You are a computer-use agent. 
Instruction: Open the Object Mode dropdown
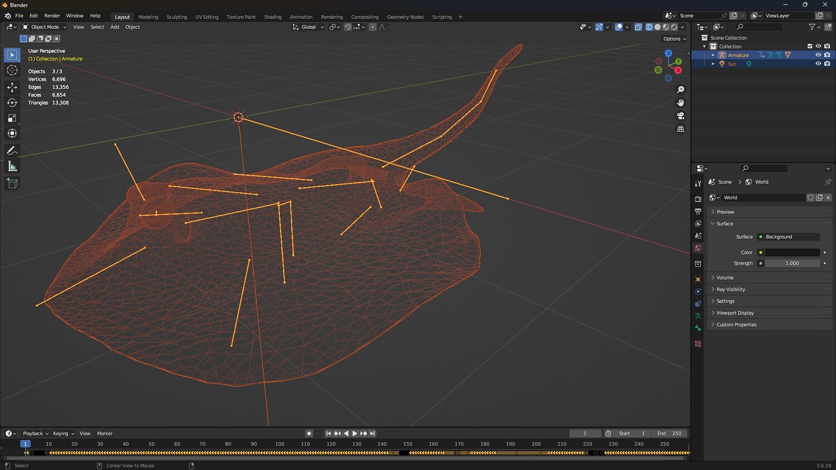[45, 27]
